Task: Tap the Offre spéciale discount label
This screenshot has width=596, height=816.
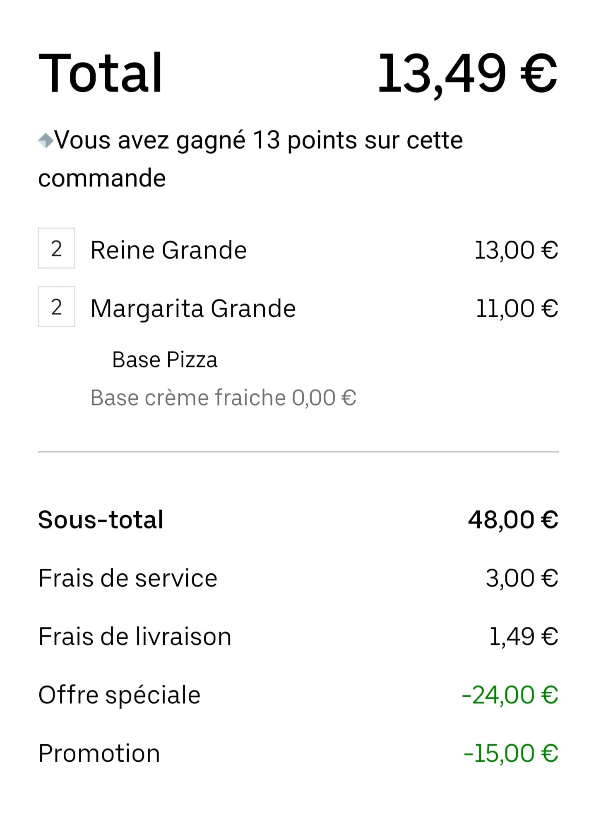Action: click(x=119, y=695)
